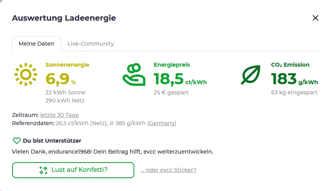The width and height of the screenshot is (328, 191).
Task: Open the Zeitraum letzte 30 Tage selector
Action: (59, 115)
